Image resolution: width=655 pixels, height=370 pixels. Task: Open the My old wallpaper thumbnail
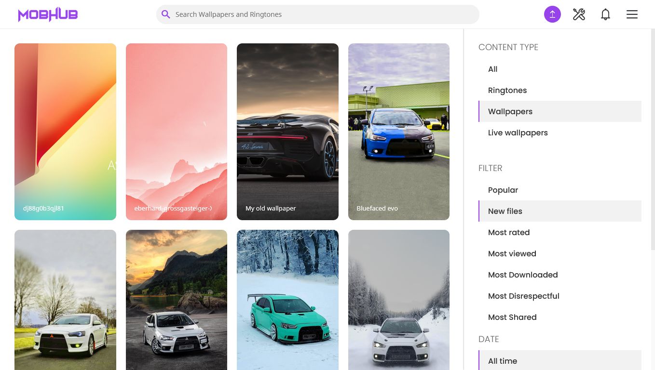tap(287, 132)
